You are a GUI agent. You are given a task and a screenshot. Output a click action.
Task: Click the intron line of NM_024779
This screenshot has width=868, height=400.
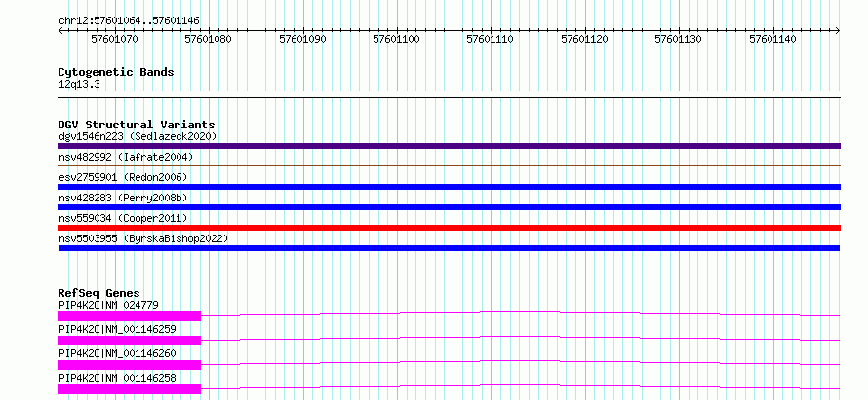pos(521,312)
